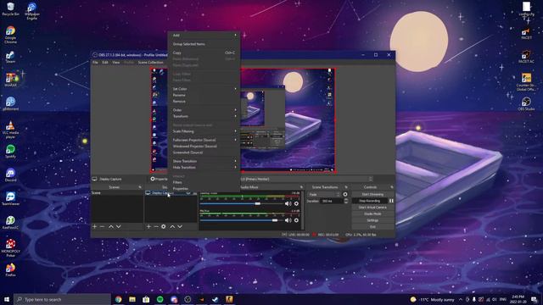Open Google Chrome from the taskbar

[x=119, y=299]
